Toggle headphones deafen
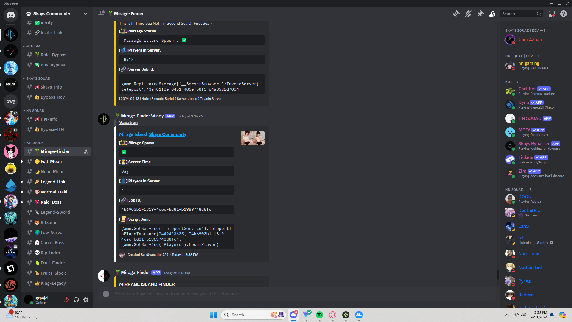Viewport: 572px width, 322px height. click(x=76, y=300)
